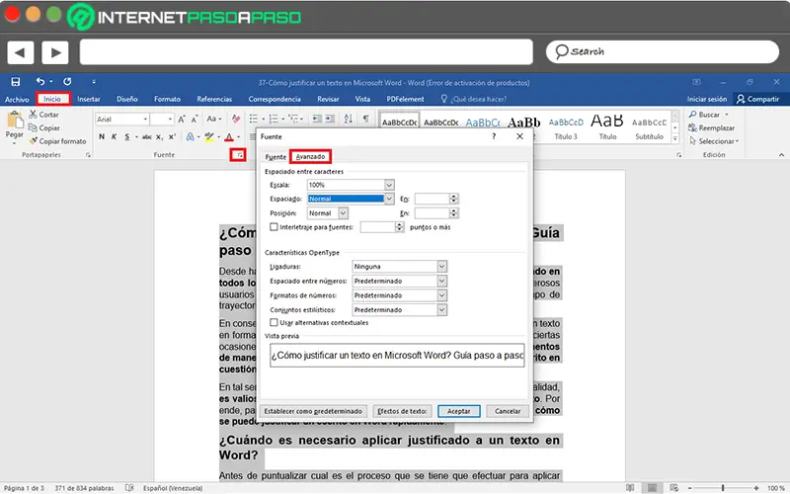Toggle italic with the K button
The height and width of the screenshot is (494, 790).
[114, 136]
